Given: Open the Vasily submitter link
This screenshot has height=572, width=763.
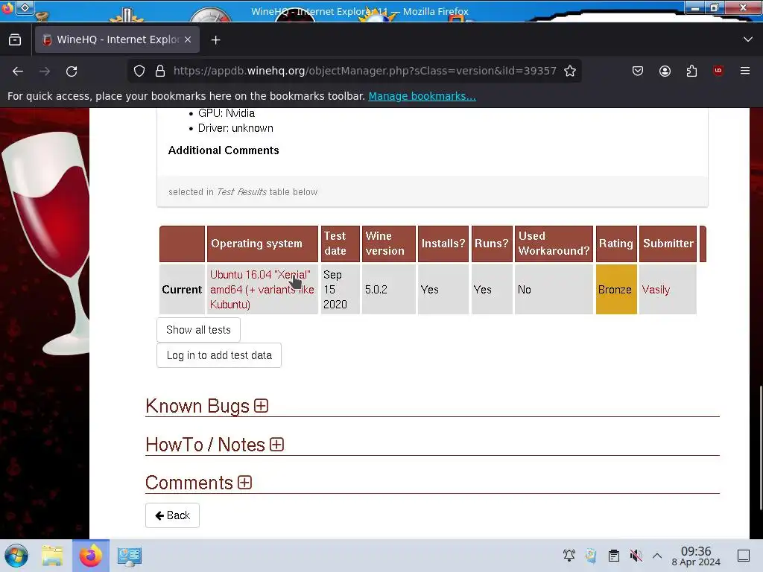Looking at the screenshot, I should [656, 290].
